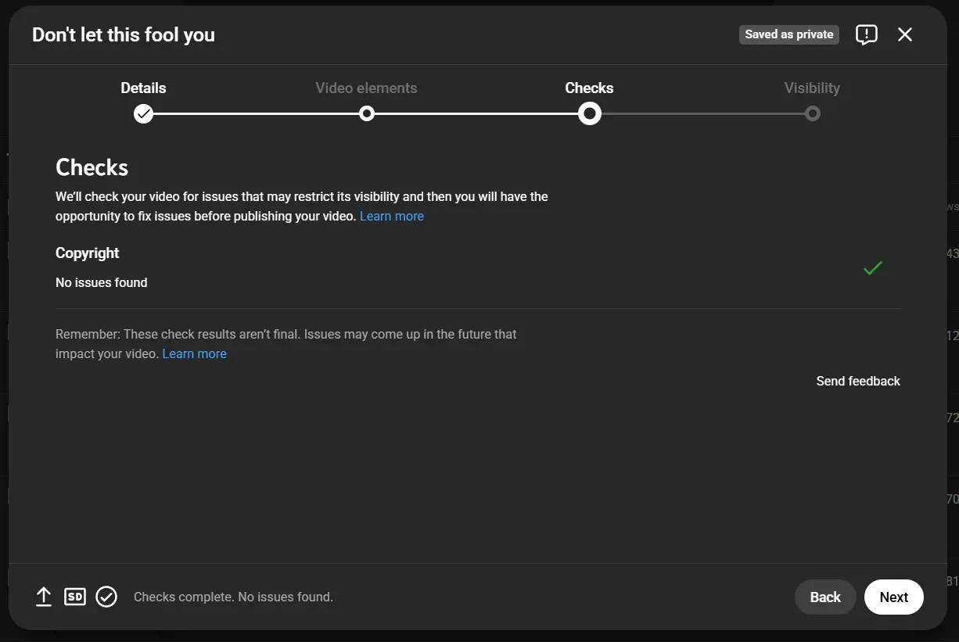This screenshot has width=959, height=642.
Task: Proceed with the Next button
Action: click(894, 597)
